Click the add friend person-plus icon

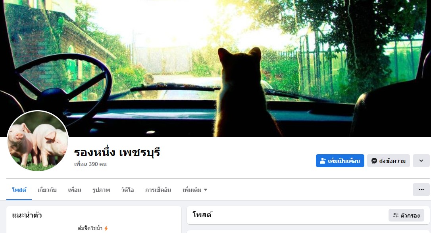tap(323, 161)
